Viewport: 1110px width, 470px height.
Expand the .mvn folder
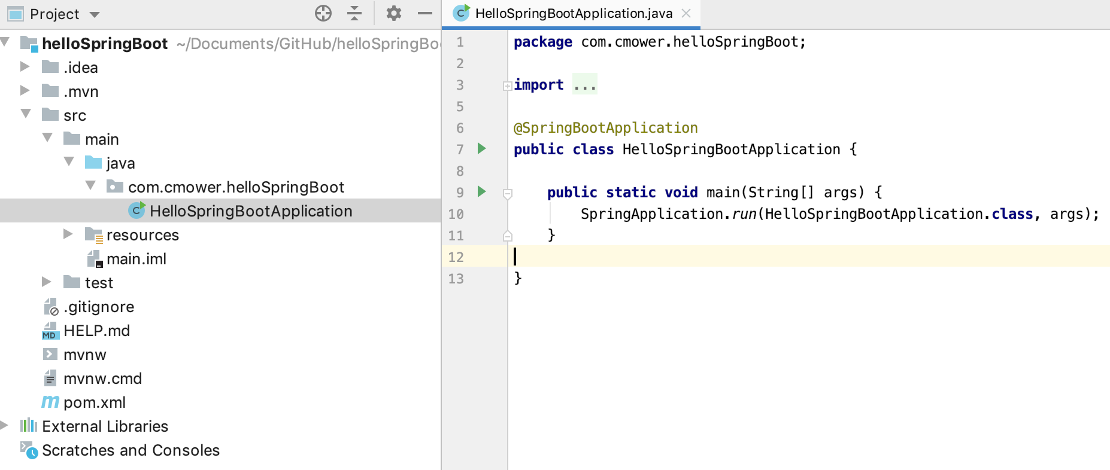coord(25,90)
